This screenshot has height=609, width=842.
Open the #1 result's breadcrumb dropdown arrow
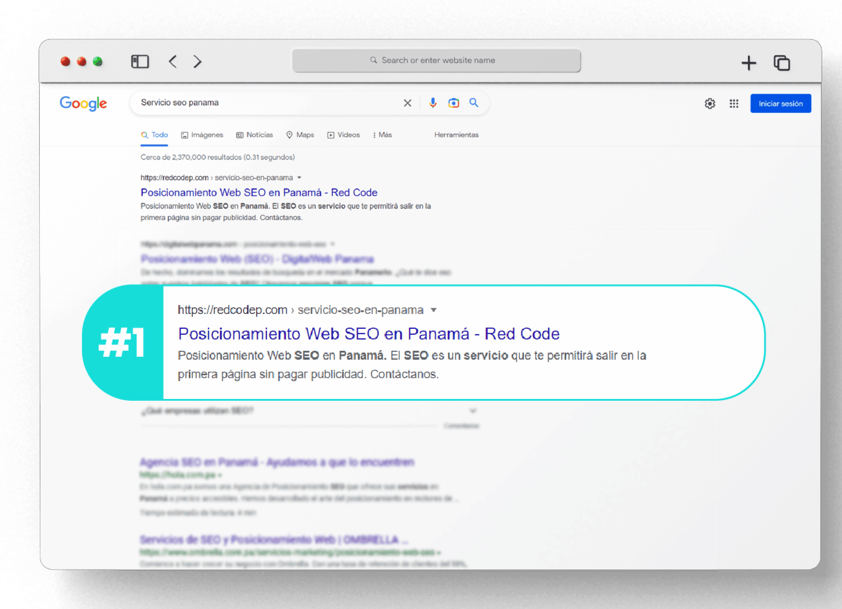coord(434,309)
